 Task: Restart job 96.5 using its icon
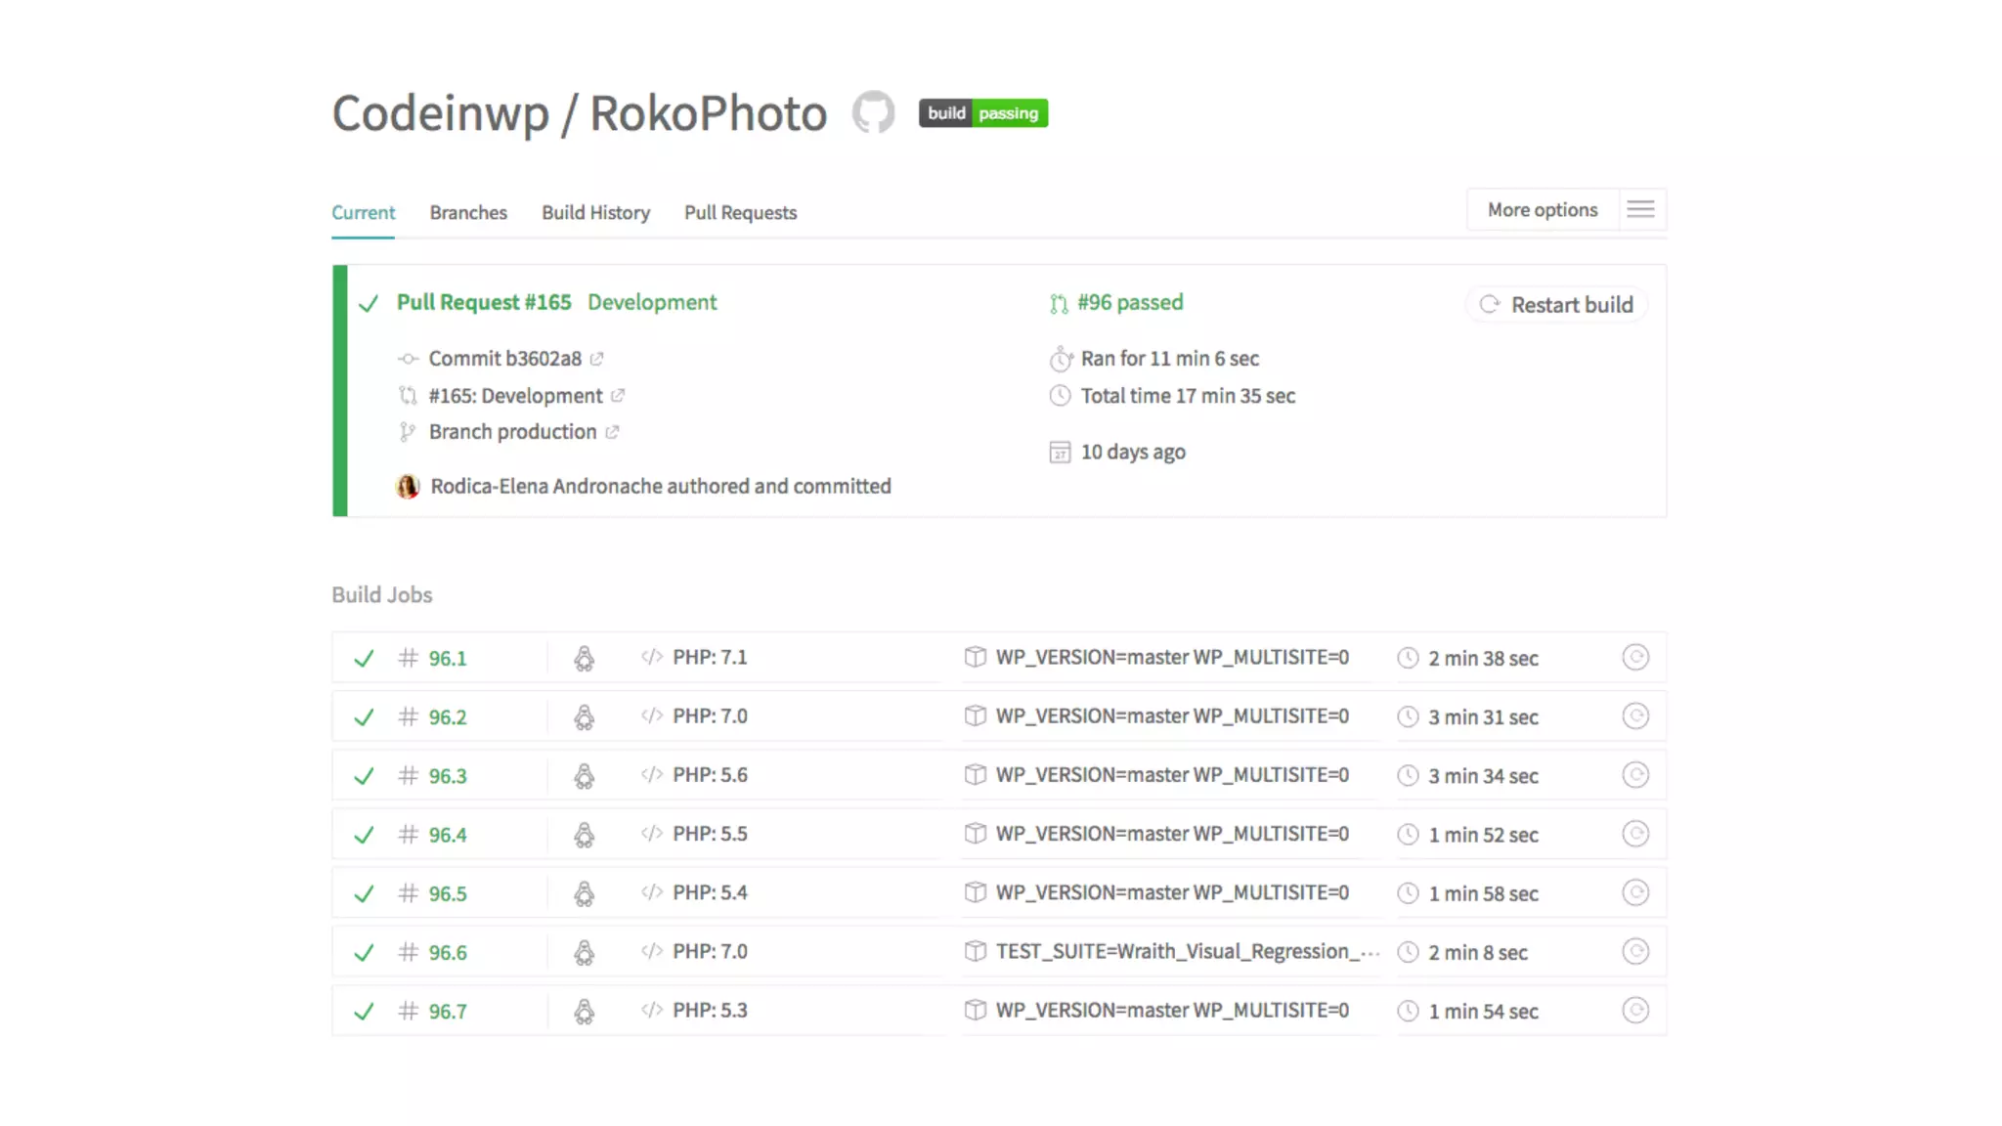click(1635, 892)
